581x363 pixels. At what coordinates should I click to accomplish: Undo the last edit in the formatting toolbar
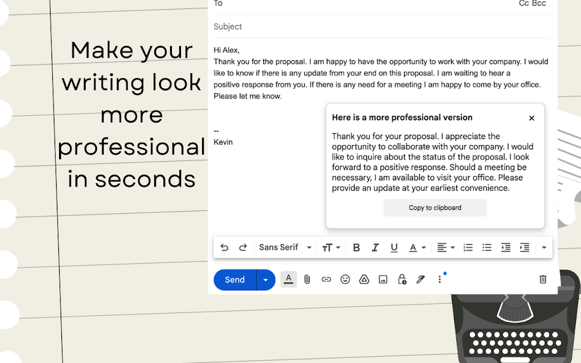click(224, 247)
